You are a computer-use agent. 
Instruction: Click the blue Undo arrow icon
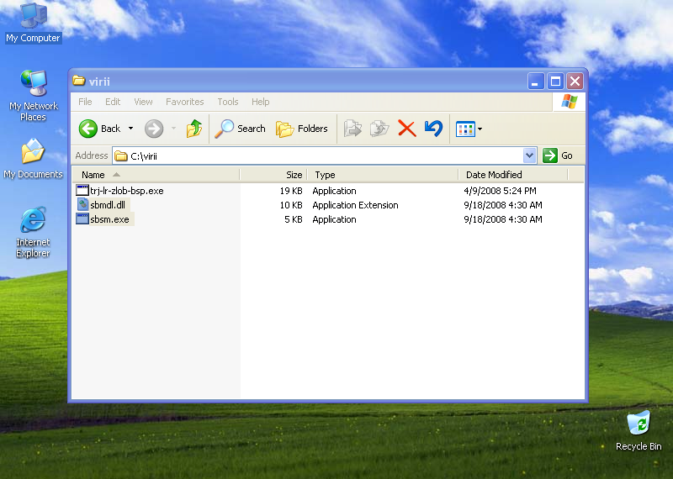pyautogui.click(x=433, y=129)
